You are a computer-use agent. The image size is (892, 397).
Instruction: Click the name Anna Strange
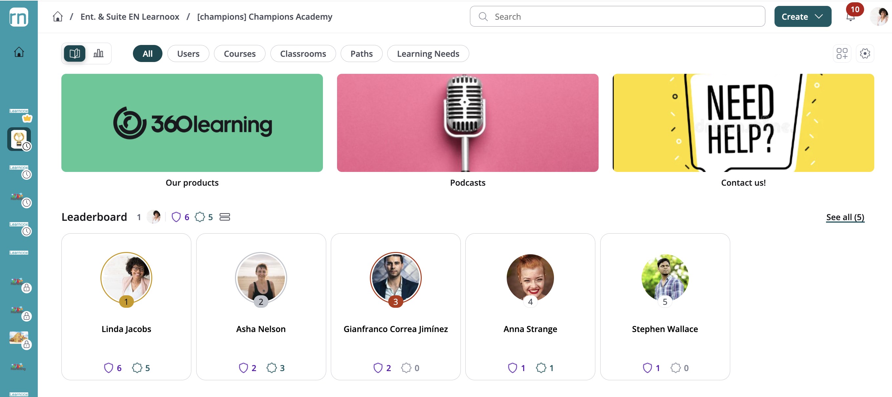530,329
